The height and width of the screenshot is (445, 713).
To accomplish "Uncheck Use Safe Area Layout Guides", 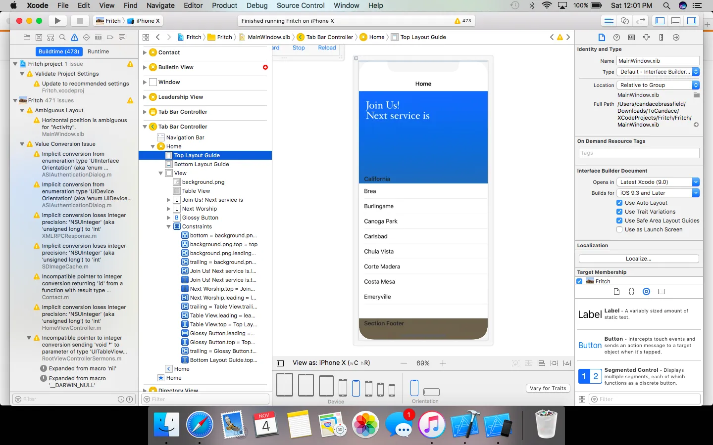I will coord(619,221).
